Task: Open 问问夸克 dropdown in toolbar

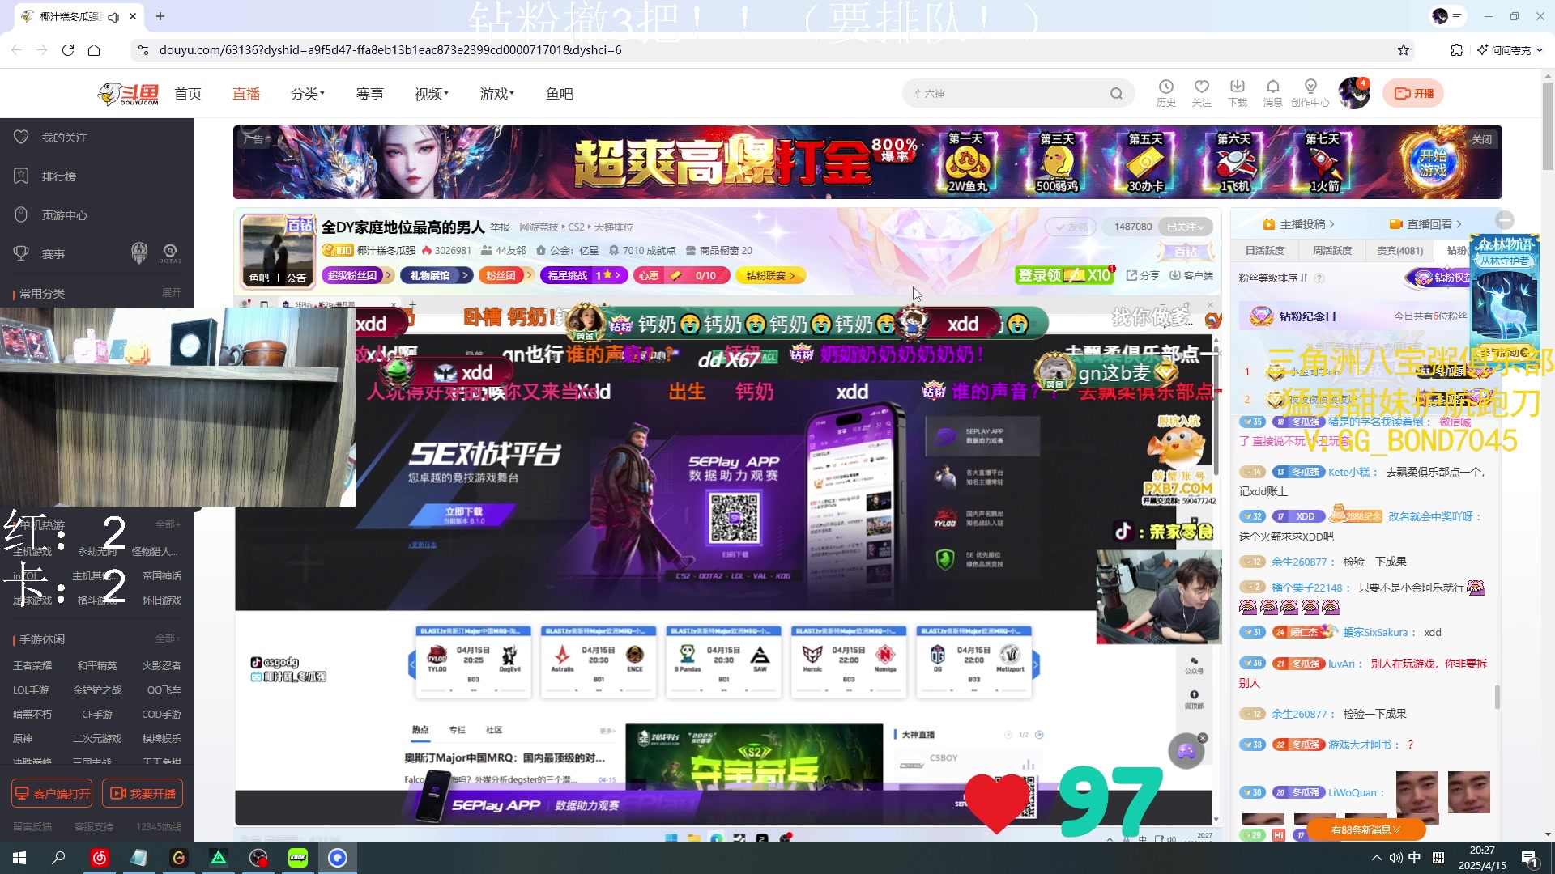Action: point(1510,50)
